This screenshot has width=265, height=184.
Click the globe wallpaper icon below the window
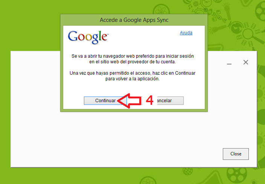pos(187,171)
